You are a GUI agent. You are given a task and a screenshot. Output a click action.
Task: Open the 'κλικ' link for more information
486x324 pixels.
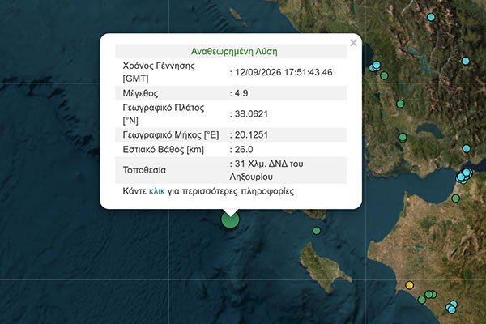tap(157, 191)
